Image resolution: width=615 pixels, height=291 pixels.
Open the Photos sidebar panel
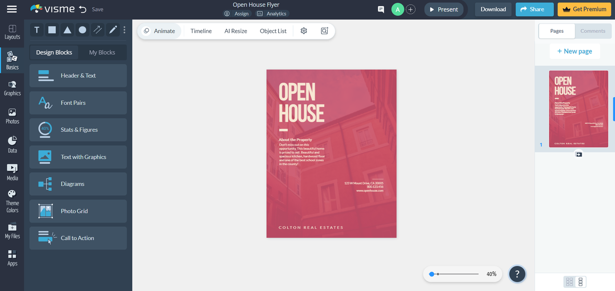(x=12, y=116)
